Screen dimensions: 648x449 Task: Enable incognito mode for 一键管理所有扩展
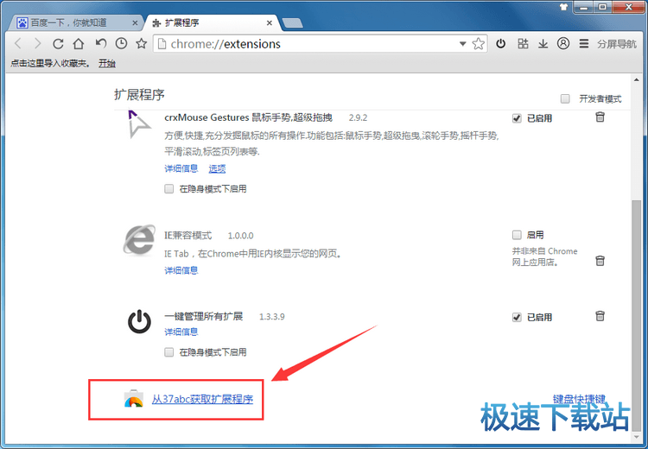click(x=169, y=352)
